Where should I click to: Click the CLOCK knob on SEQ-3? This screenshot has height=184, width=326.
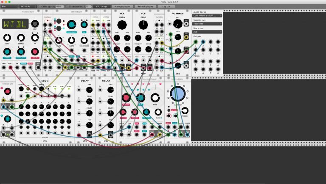click(x=21, y=89)
